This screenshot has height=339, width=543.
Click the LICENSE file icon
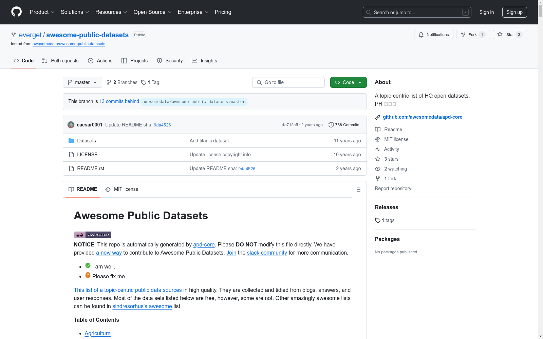tap(71, 155)
